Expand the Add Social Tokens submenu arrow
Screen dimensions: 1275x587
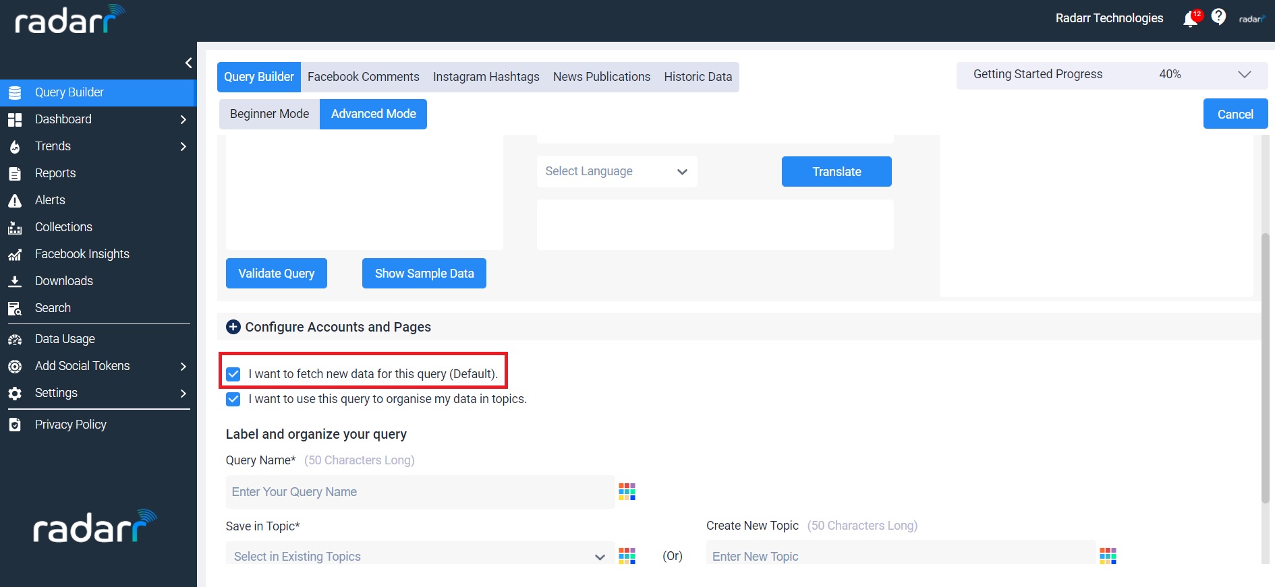183,366
